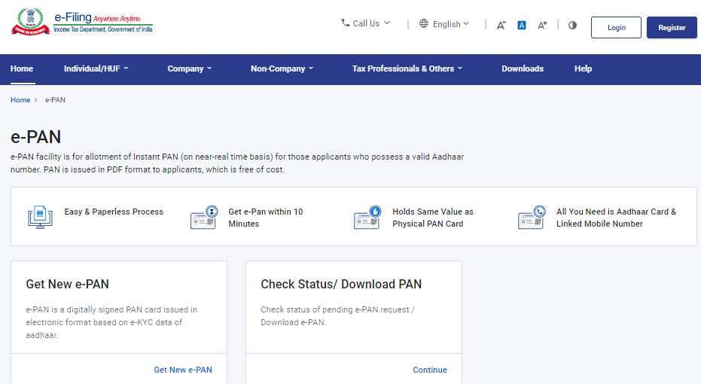Click the Home breadcrumb link

(20, 99)
